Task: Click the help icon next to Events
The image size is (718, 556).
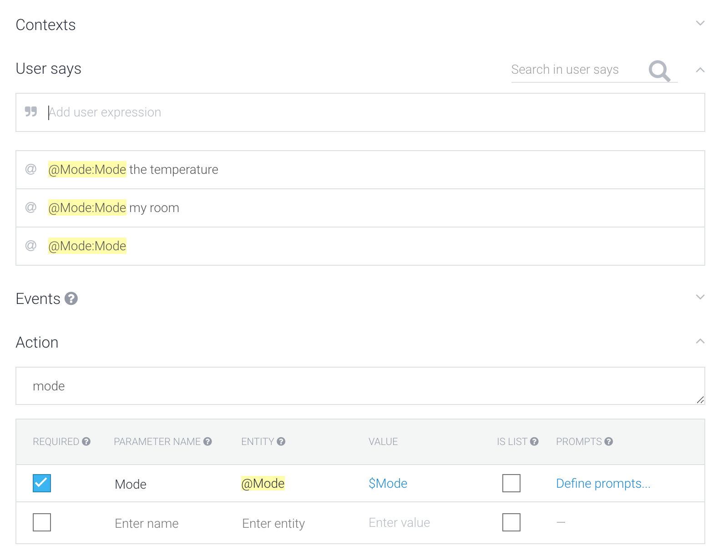Action: pos(71,298)
